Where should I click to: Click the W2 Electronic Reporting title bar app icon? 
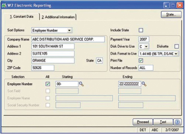click(4, 6)
